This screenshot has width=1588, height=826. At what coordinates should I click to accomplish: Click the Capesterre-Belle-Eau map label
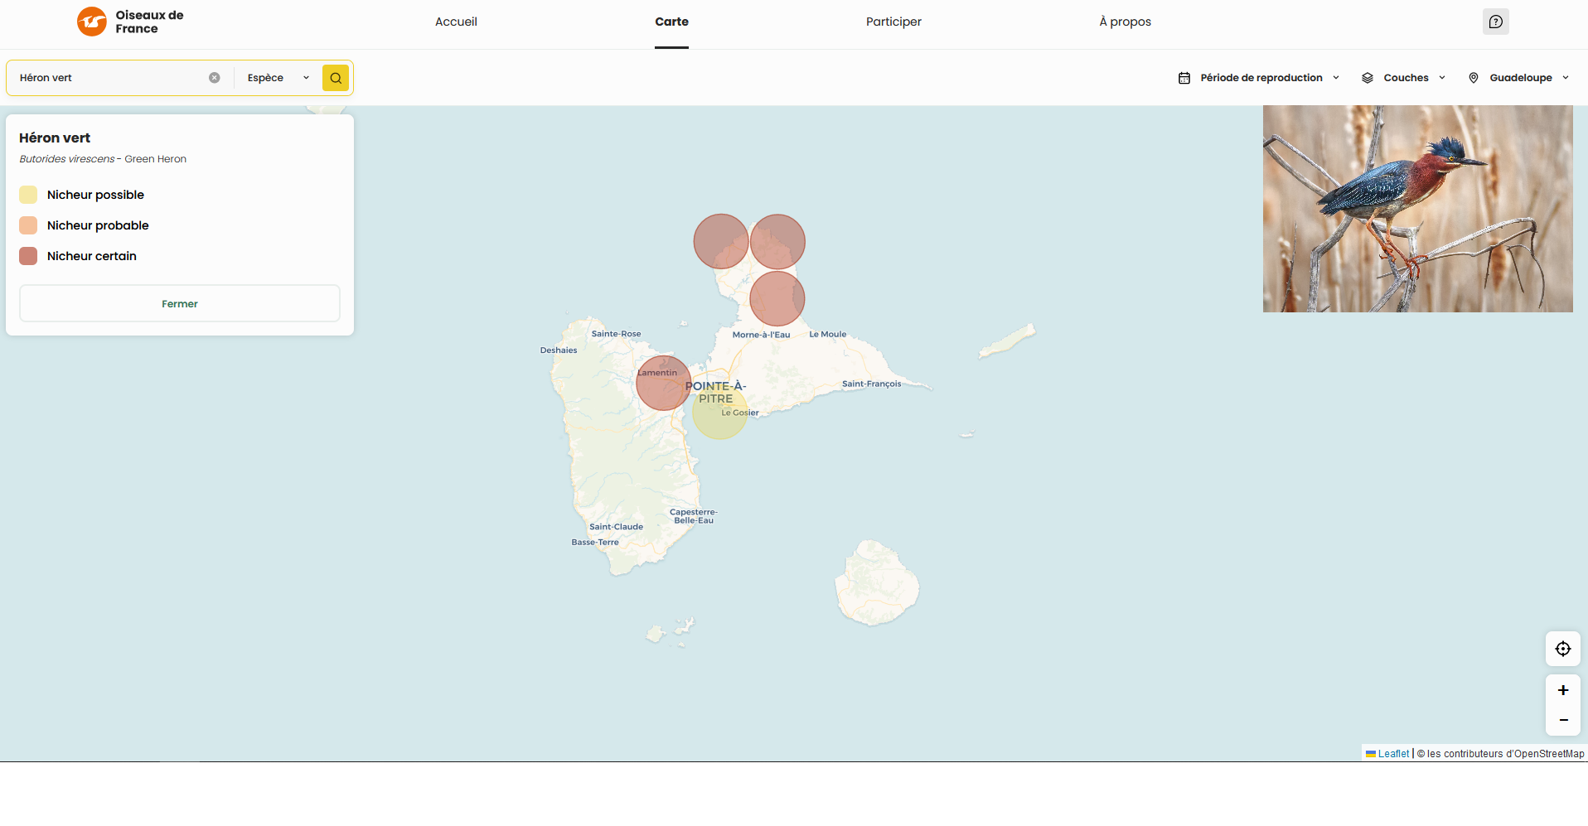694,516
